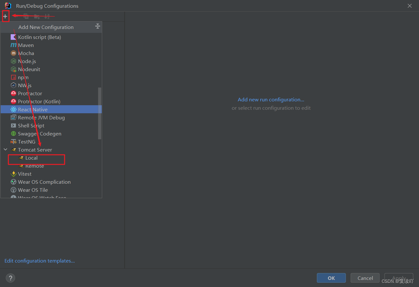Choose the Wear OS Tile icon
The image size is (419, 287).
point(13,190)
